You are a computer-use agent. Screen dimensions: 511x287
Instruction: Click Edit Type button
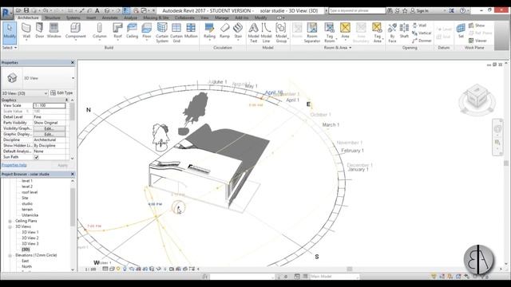[x=62, y=93]
